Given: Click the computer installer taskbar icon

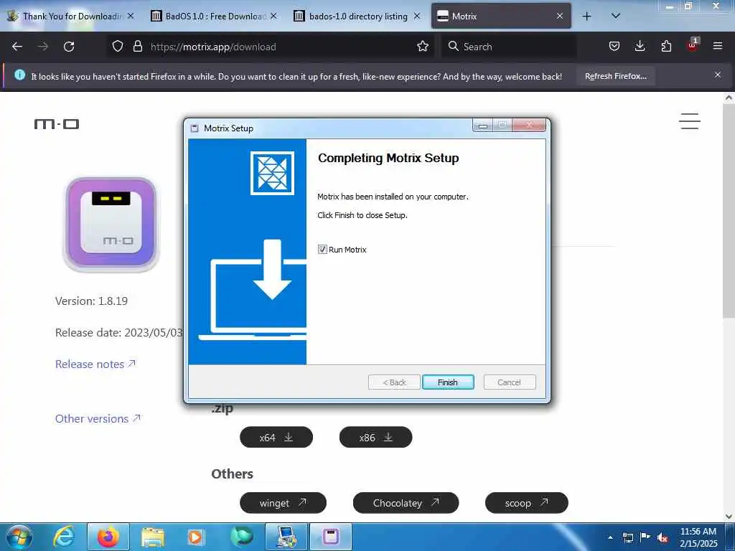Looking at the screenshot, I should (x=286, y=537).
